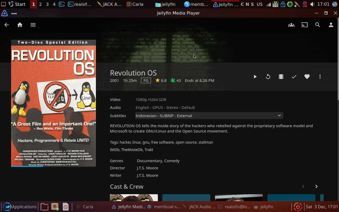Click the Jellyfin logo in title bar
Screen dimensions: 339x212
[x=5, y=13]
